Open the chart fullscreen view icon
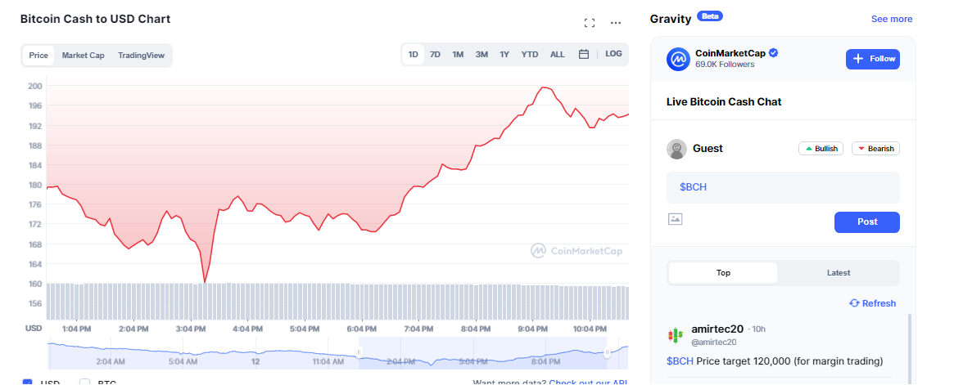This screenshot has height=385, width=954. 589,23
